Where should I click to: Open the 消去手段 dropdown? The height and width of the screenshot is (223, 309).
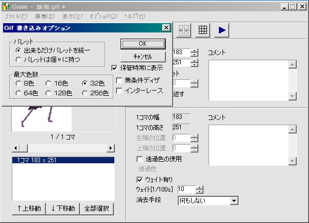point(234,200)
